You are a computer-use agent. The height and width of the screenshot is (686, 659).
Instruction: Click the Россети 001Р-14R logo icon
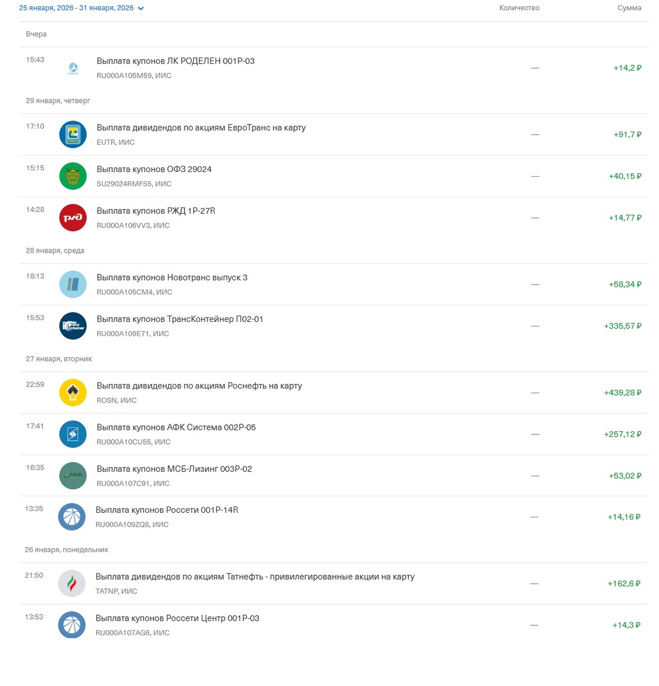pos(72,517)
